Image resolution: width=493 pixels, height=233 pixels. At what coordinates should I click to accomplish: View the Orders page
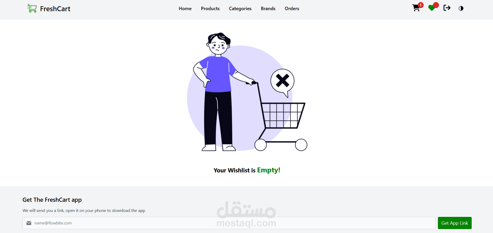point(292,9)
